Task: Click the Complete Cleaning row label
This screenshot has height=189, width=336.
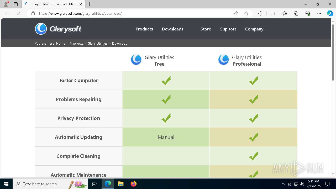Action: 78,156
